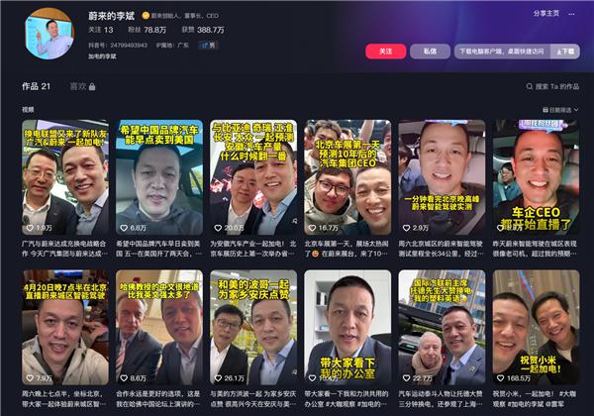Image resolution: width=594 pixels, height=416 pixels.
Task: Click the red 关注 follow button
Action: point(386,51)
